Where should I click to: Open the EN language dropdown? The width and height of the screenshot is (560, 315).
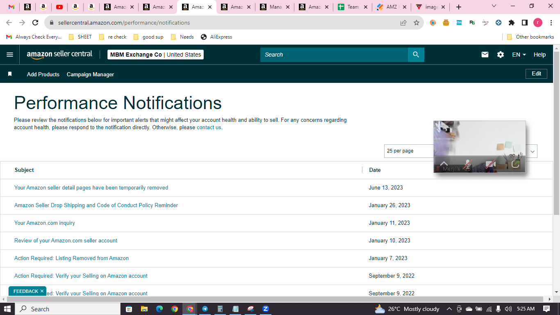519,55
